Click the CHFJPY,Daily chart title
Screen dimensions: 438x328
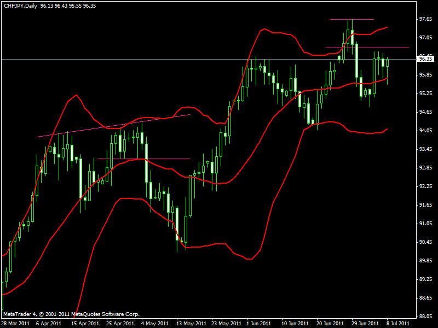[20, 6]
